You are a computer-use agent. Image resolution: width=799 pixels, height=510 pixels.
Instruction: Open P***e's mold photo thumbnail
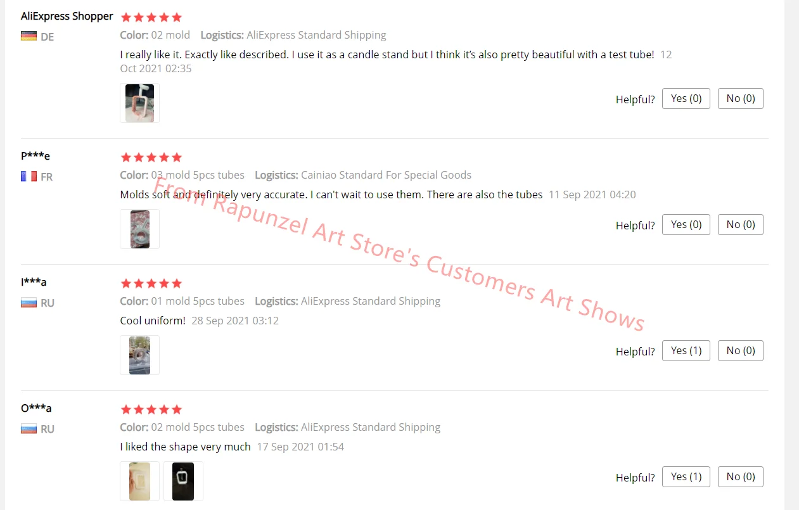pos(139,229)
